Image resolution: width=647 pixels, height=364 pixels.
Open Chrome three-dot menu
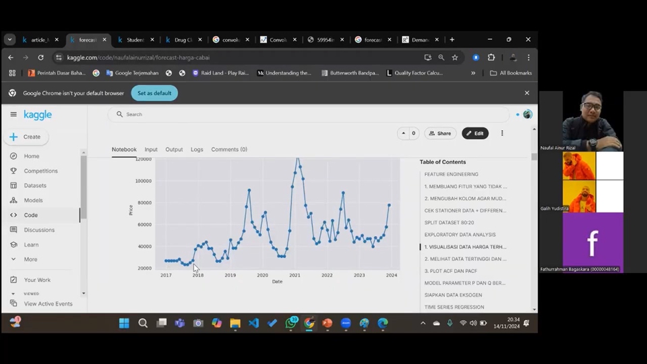[x=528, y=57]
